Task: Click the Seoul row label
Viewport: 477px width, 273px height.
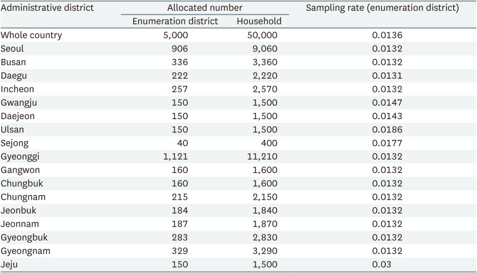Action: [x=13, y=49]
